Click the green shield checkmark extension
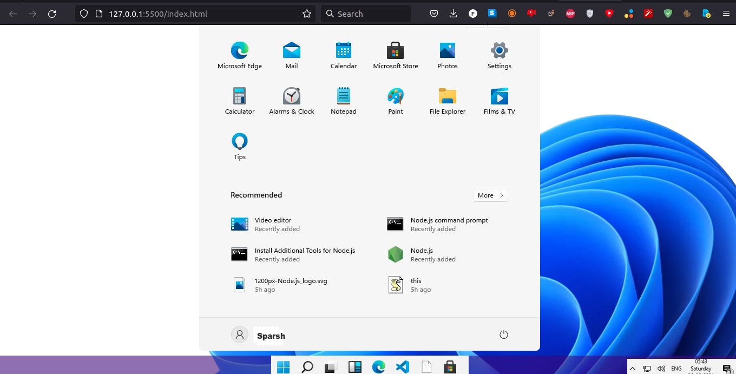 tap(668, 14)
